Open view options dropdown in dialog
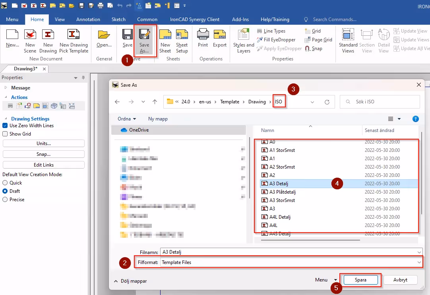The height and width of the screenshot is (295, 430). (x=399, y=119)
